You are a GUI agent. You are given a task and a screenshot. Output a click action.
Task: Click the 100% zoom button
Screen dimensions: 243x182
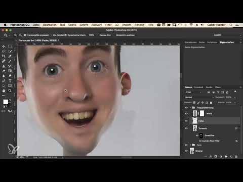91,35
